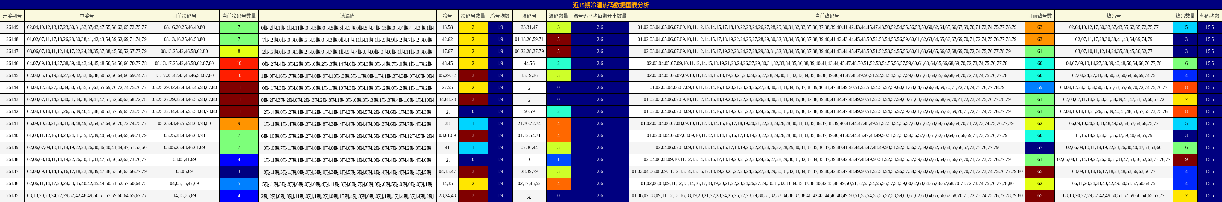The height and width of the screenshot is (202, 1222).
Task: Click the 冷号 column header
Action: coord(447,15)
